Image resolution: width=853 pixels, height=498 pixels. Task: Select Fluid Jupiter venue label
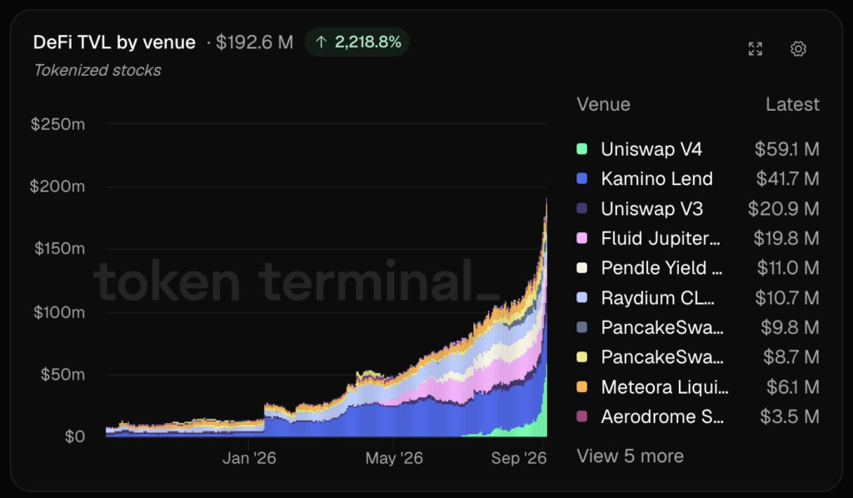tap(661, 238)
